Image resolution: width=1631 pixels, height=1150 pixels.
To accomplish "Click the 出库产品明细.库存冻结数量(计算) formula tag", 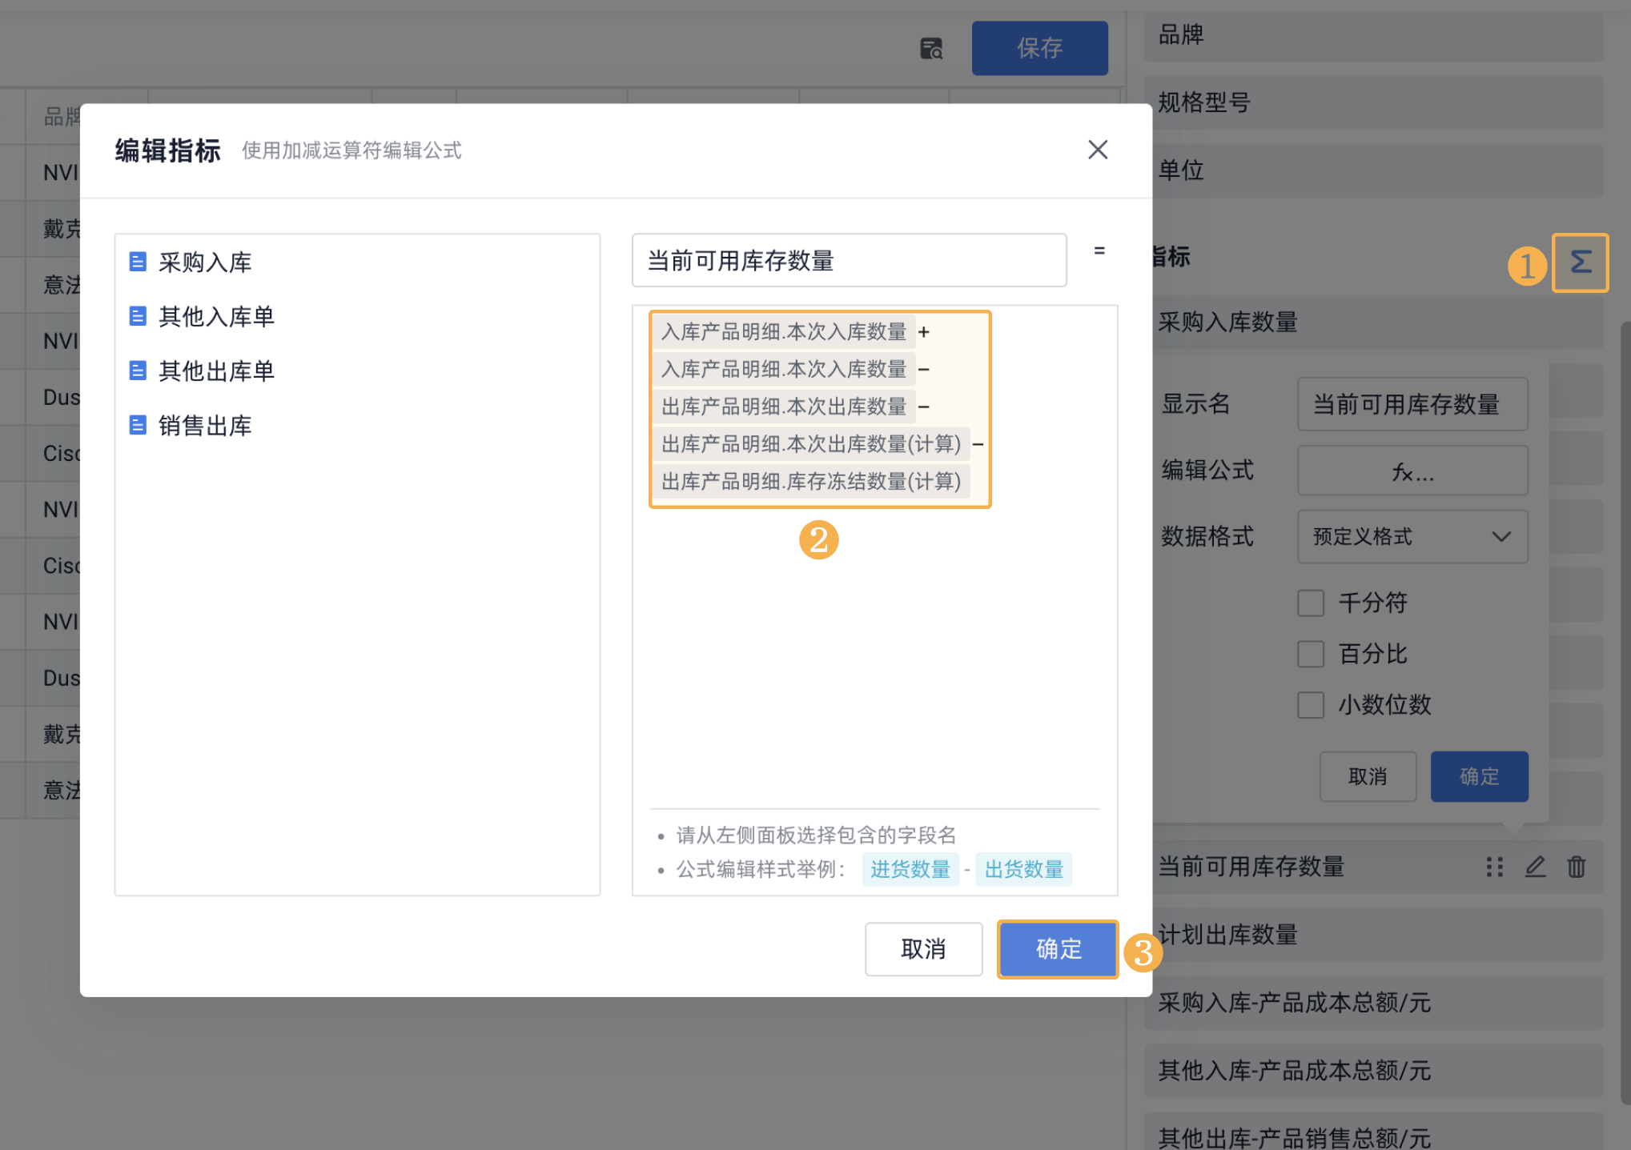I will [810, 482].
